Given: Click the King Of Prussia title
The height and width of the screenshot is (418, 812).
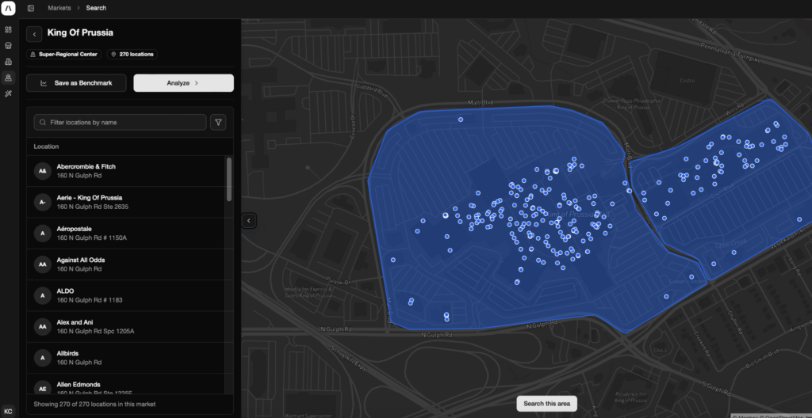Looking at the screenshot, I should 80,32.
